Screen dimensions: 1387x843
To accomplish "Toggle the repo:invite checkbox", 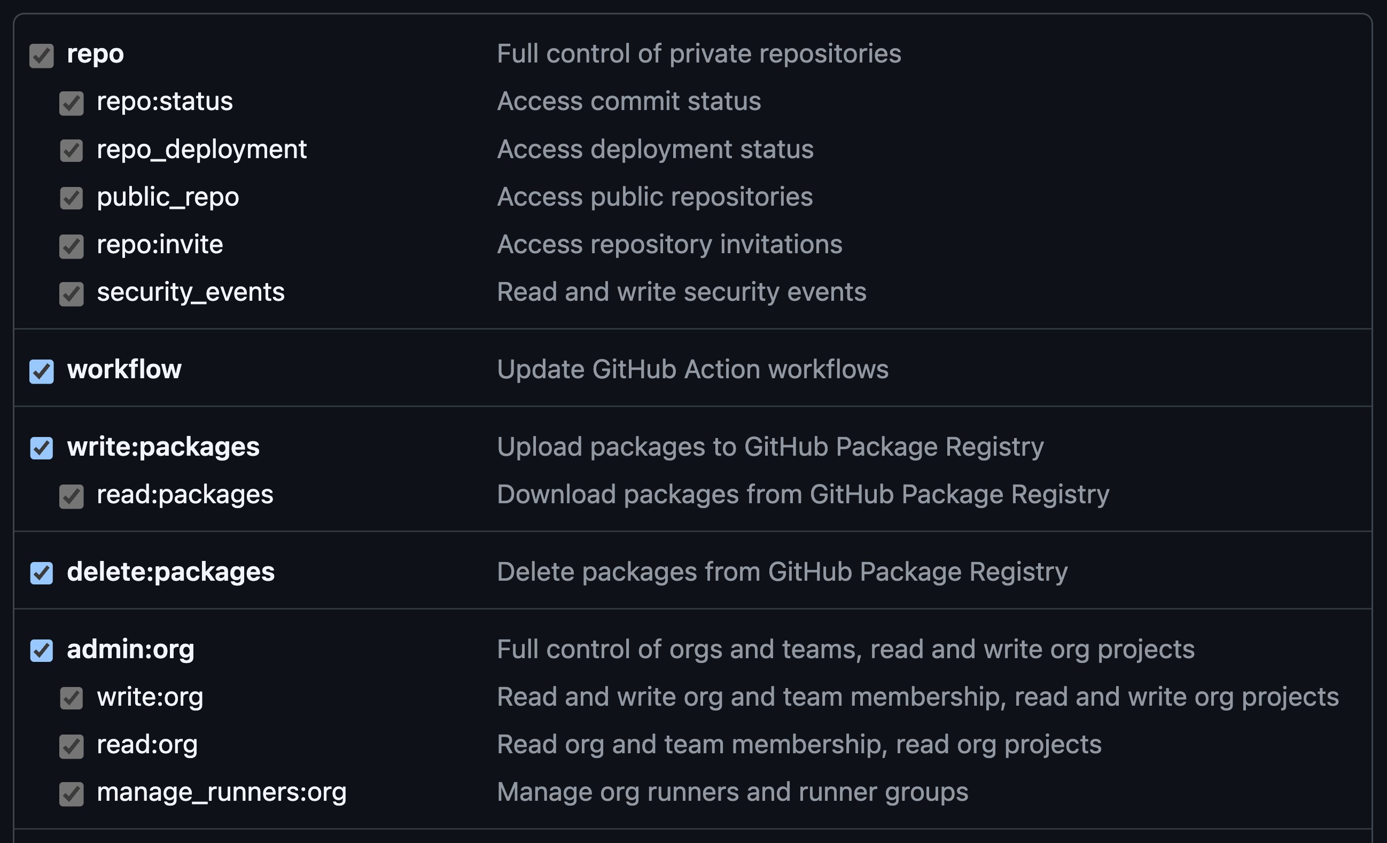I will pyautogui.click(x=72, y=246).
